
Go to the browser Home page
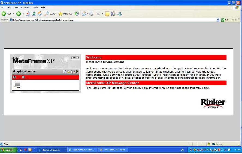[x=40, y=13]
